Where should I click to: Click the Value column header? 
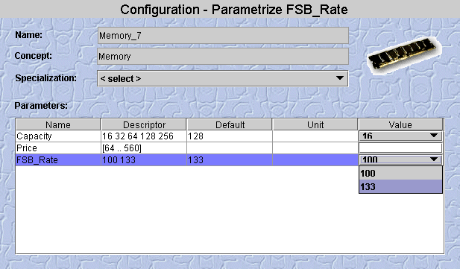400,124
